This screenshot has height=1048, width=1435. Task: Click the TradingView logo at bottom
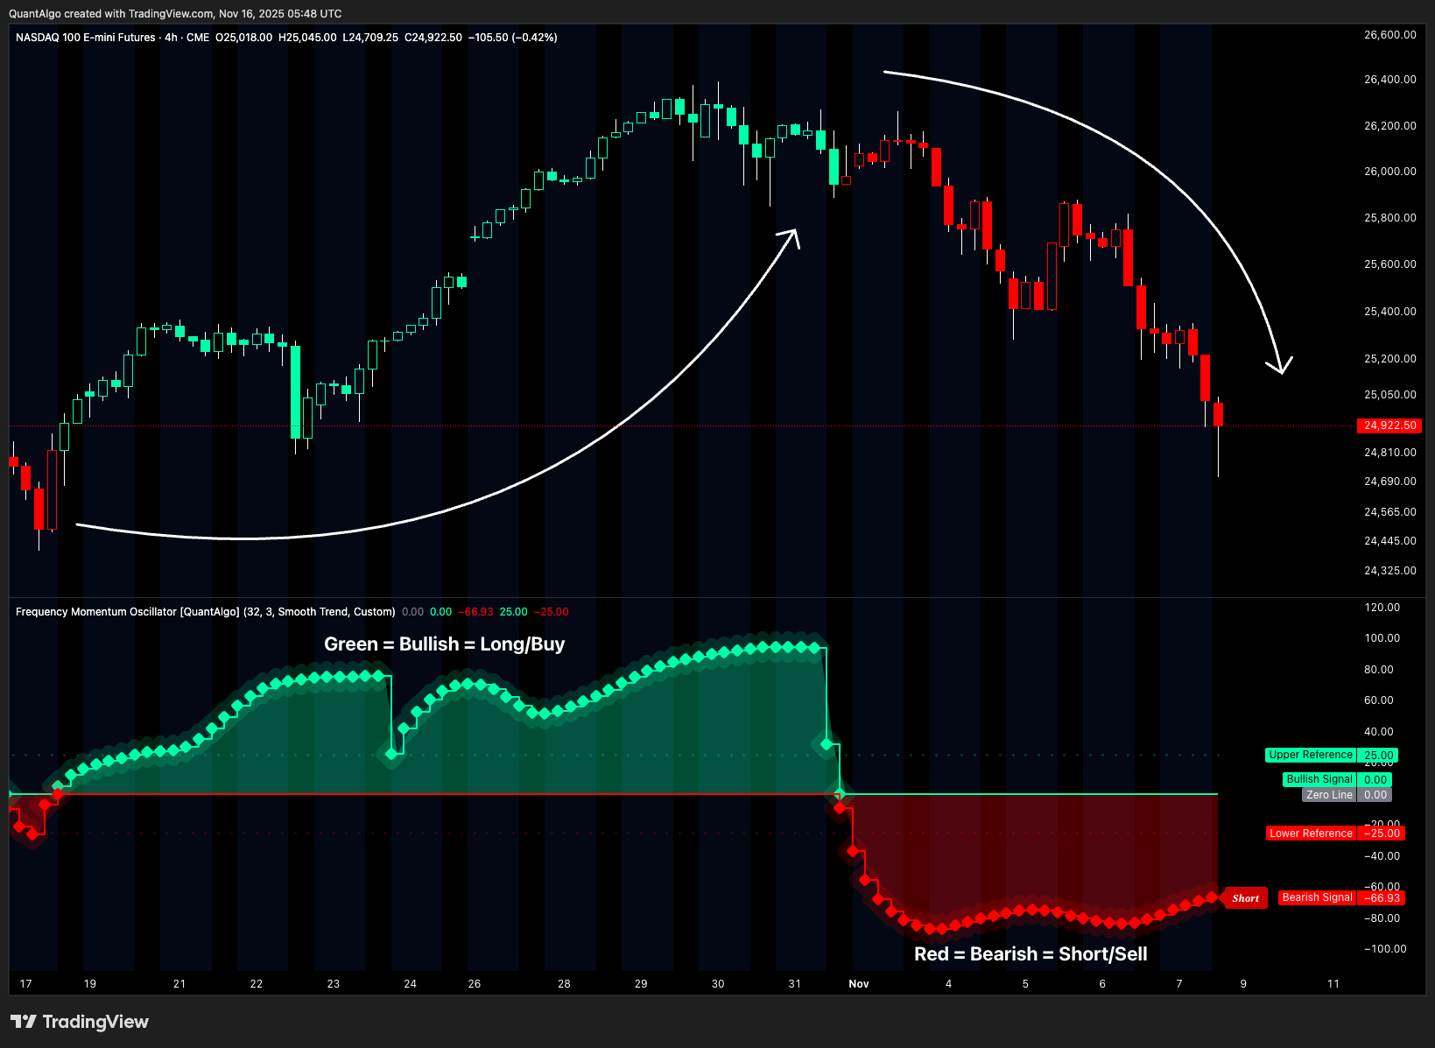[80, 1022]
